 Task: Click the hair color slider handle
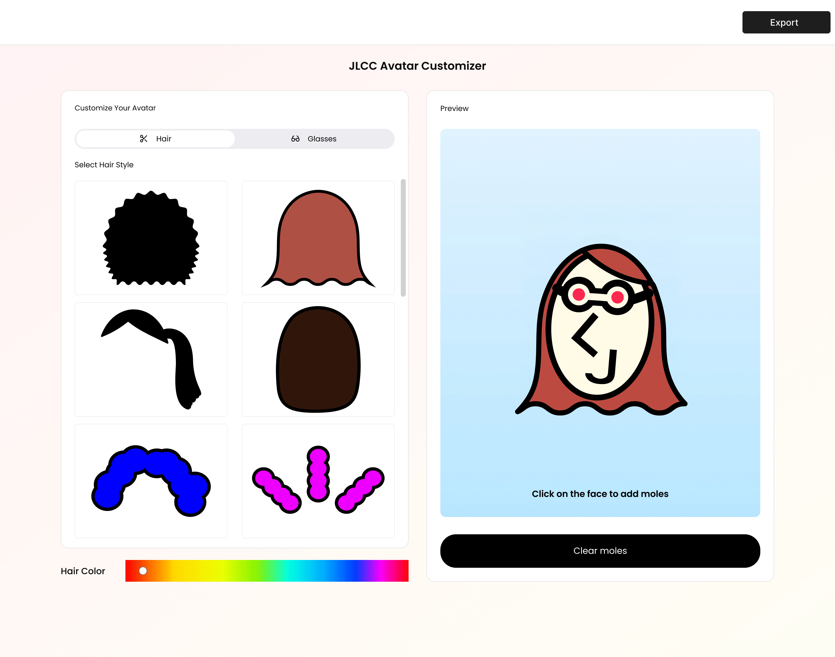143,571
